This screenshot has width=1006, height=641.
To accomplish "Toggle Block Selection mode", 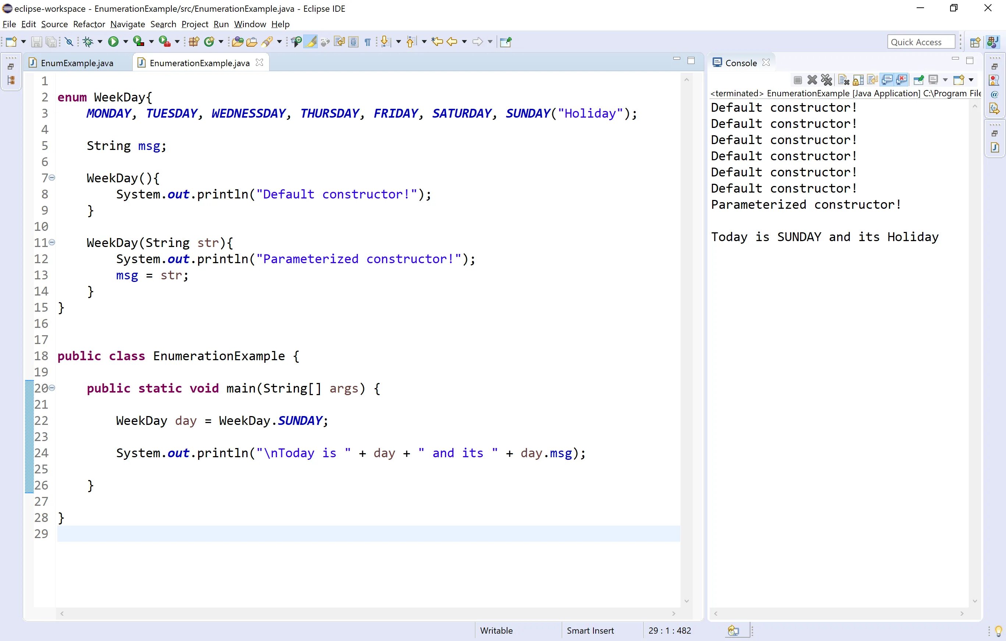I will pos(353,42).
